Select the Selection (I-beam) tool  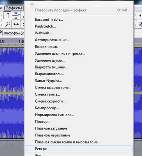pyautogui.click(x=8, y=16)
